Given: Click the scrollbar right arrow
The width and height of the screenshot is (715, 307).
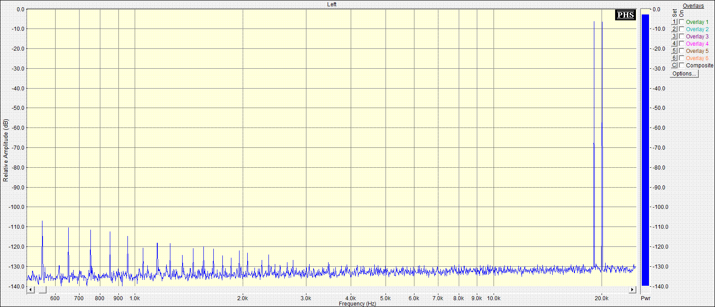Looking at the screenshot, I should (x=632, y=289).
